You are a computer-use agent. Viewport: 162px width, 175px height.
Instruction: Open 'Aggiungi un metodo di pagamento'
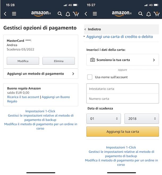(x=41, y=74)
